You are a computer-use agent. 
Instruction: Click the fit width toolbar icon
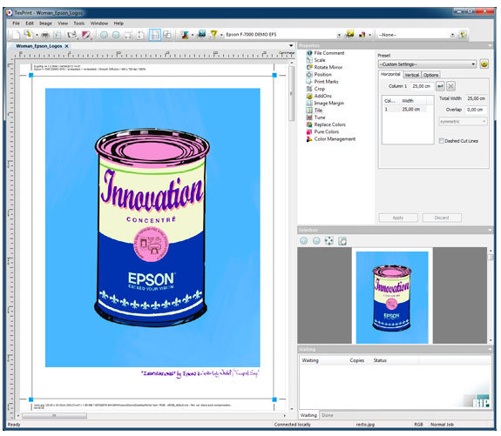[x=128, y=35]
